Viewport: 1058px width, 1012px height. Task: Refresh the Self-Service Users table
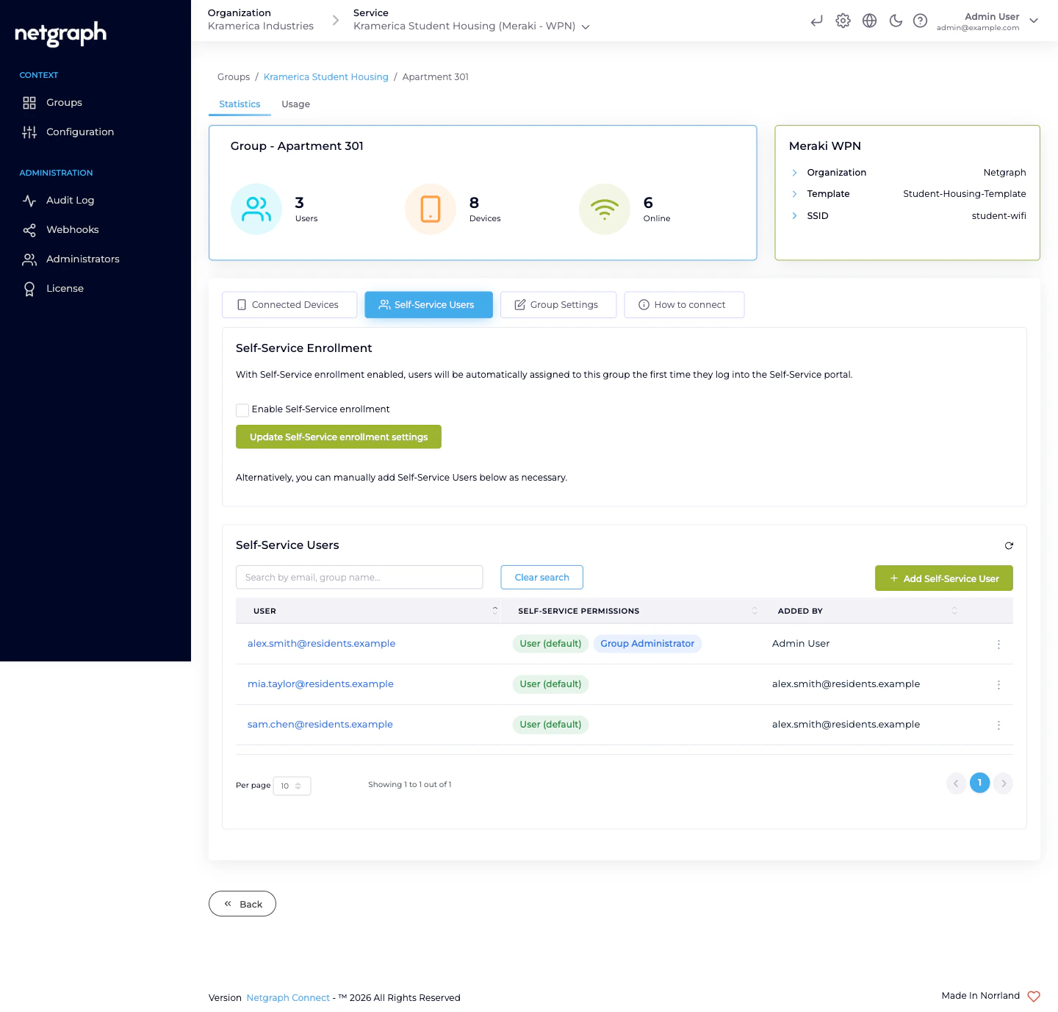pos(1009,545)
